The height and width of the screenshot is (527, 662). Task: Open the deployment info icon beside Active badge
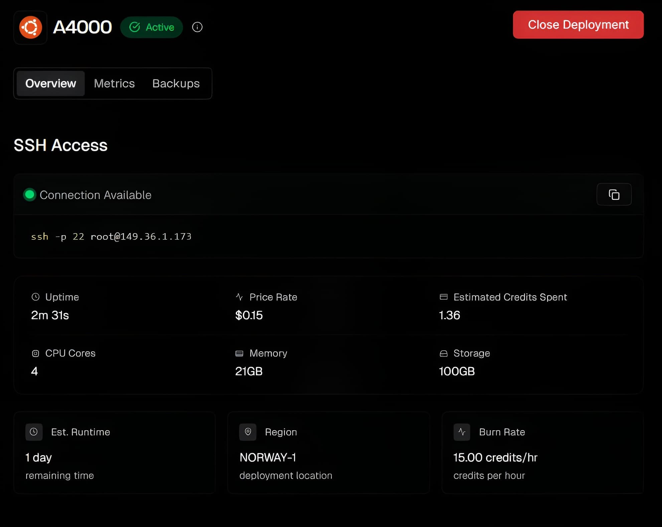click(197, 27)
